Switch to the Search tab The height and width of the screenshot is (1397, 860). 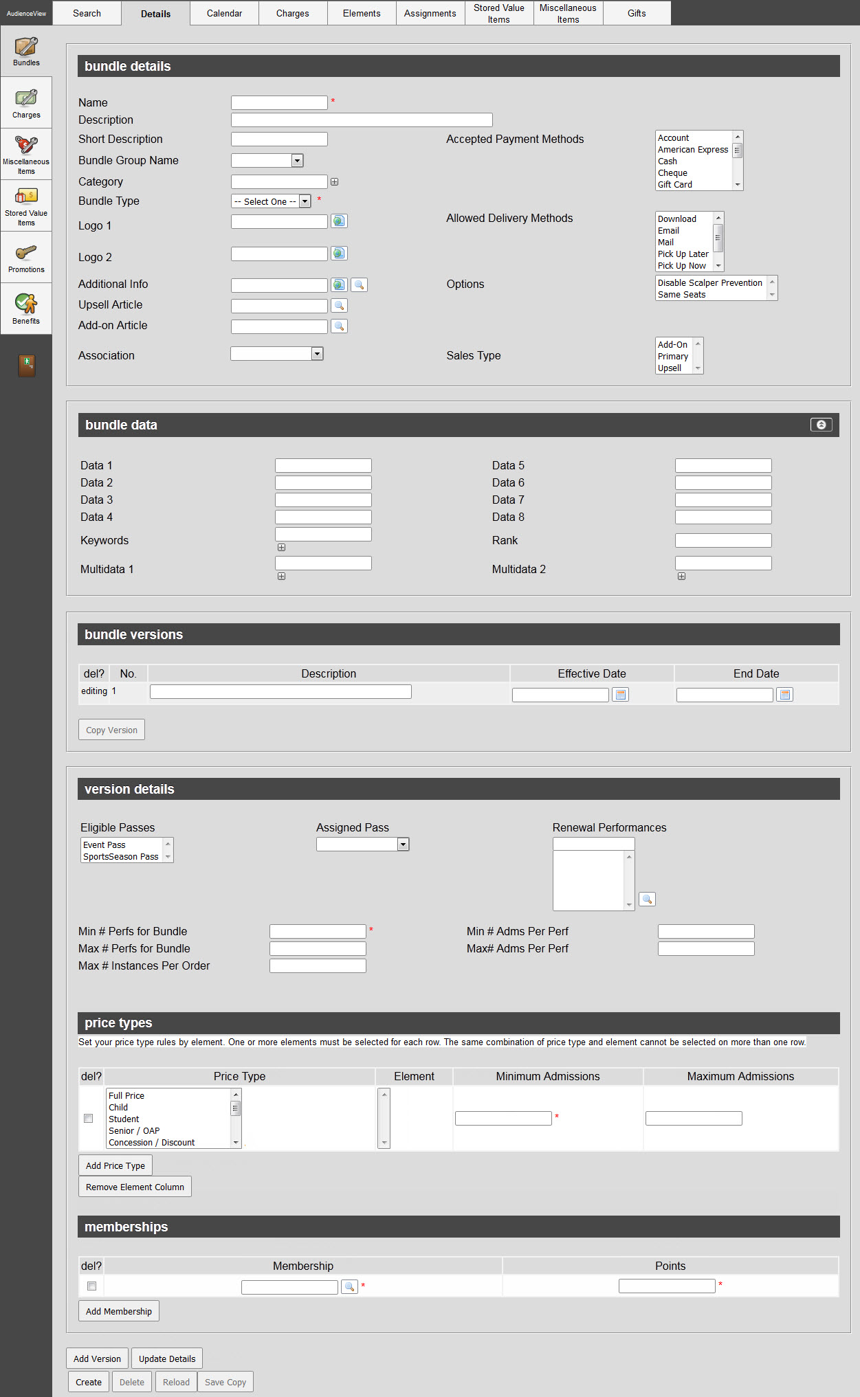(x=87, y=13)
